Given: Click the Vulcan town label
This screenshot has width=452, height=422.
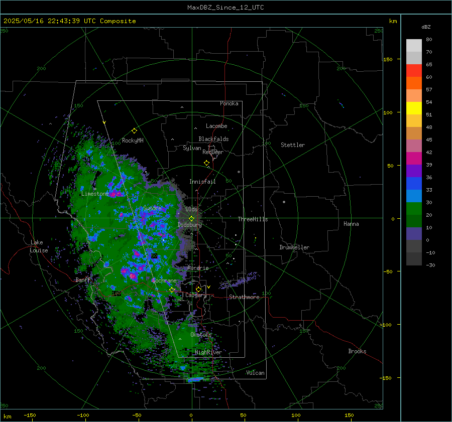Looking at the screenshot, I should point(256,373).
